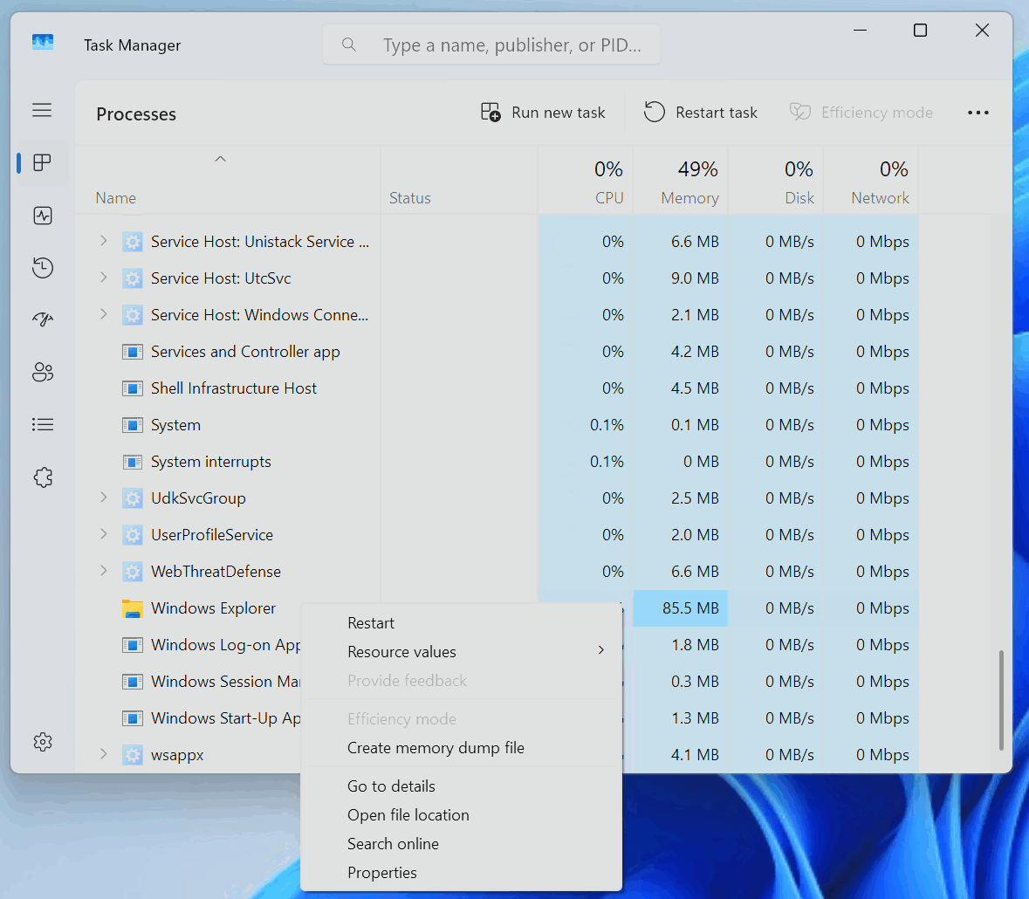Choose Restart from the context menu

click(371, 623)
